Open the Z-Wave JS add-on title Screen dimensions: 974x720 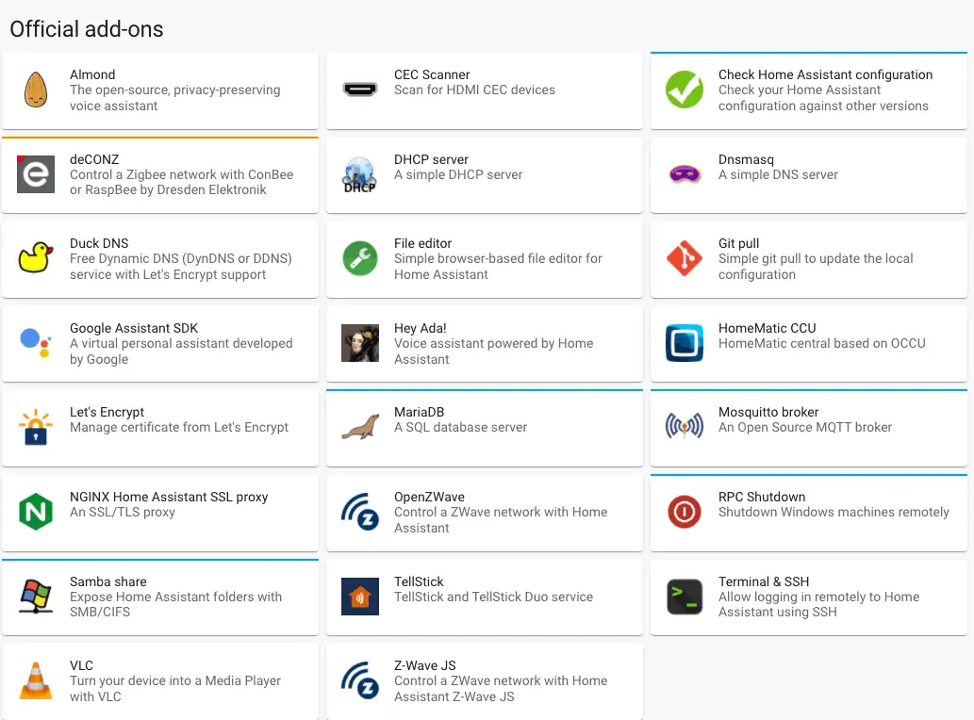(x=425, y=665)
